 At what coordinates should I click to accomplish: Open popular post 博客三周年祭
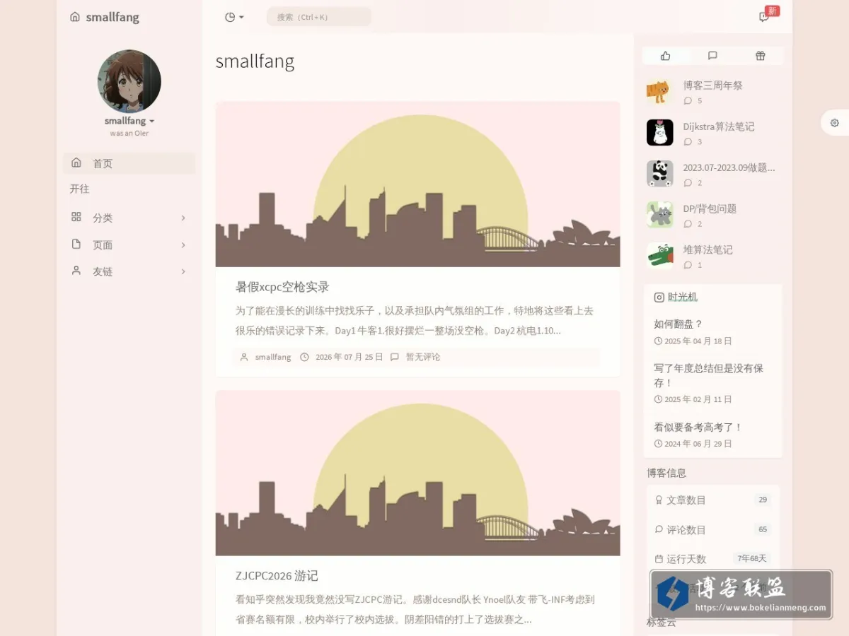click(x=713, y=86)
